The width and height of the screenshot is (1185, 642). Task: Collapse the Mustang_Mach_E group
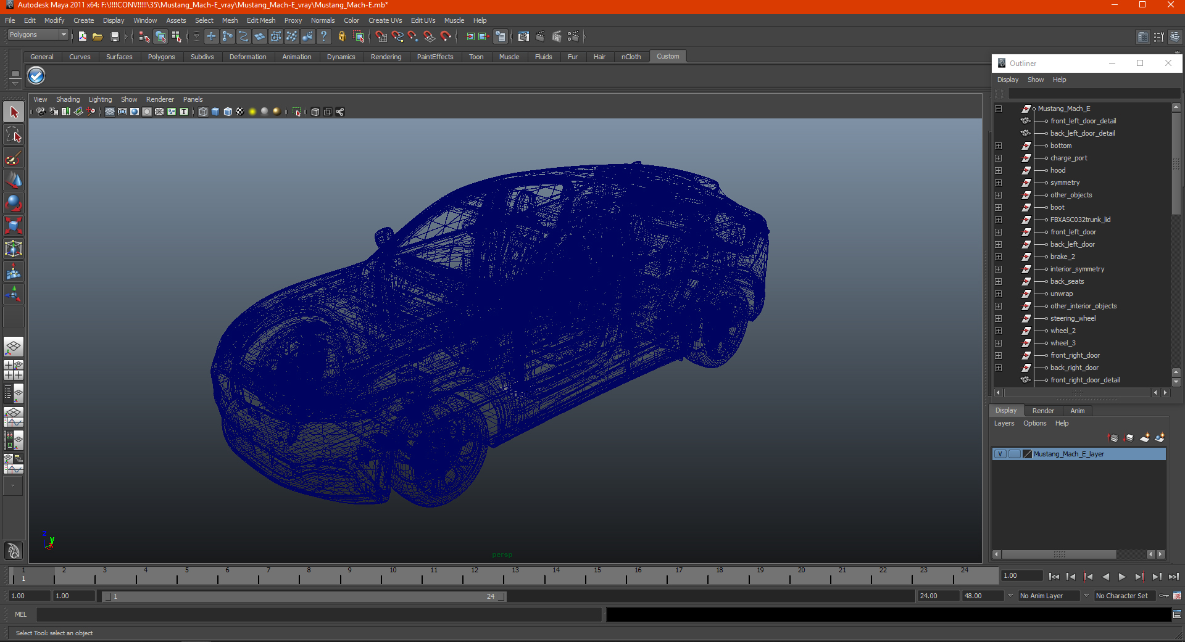coord(998,109)
